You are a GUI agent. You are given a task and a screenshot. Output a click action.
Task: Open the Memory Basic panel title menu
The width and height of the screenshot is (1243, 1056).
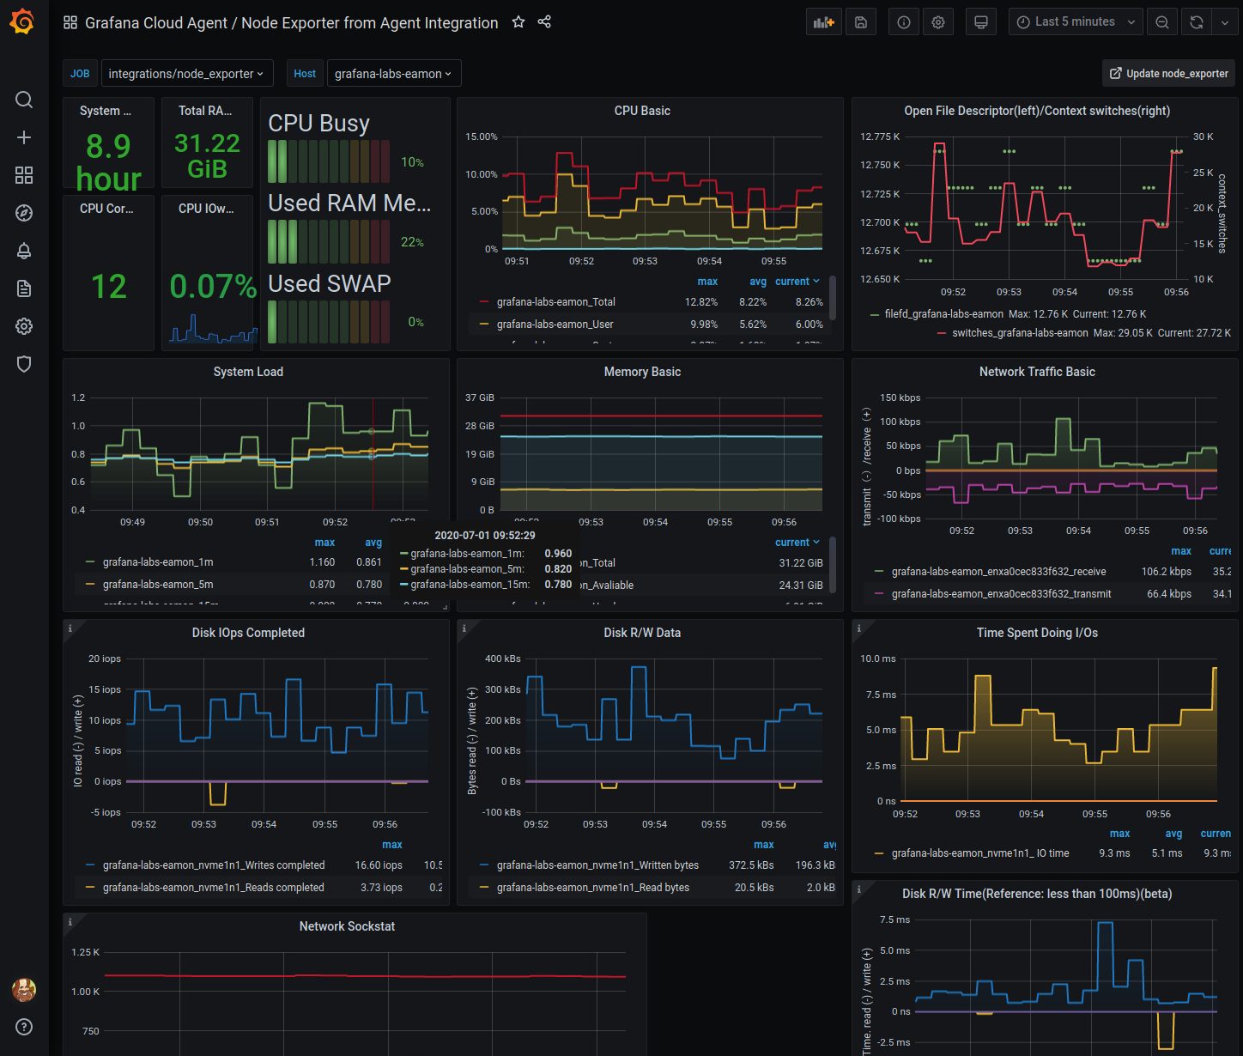[x=642, y=372]
